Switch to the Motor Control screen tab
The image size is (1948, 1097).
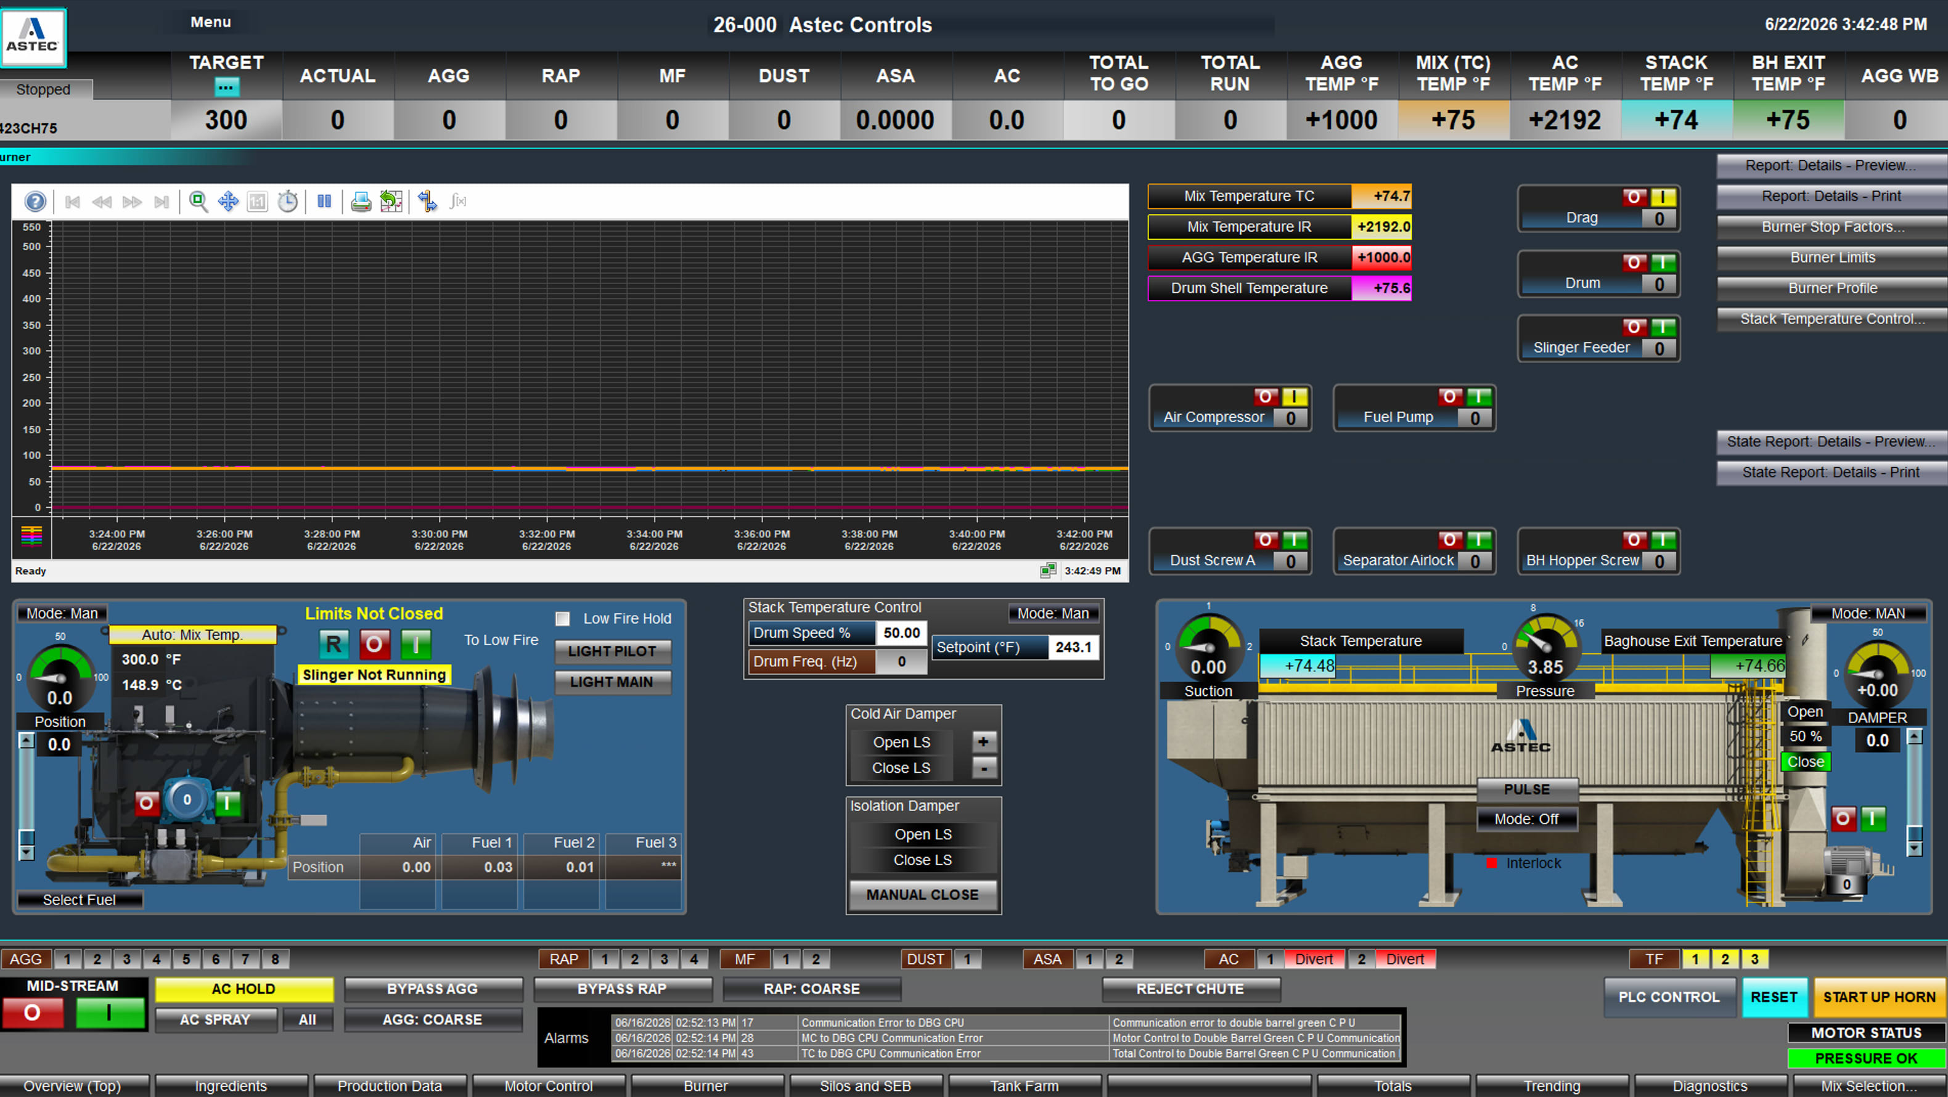pos(548,1086)
